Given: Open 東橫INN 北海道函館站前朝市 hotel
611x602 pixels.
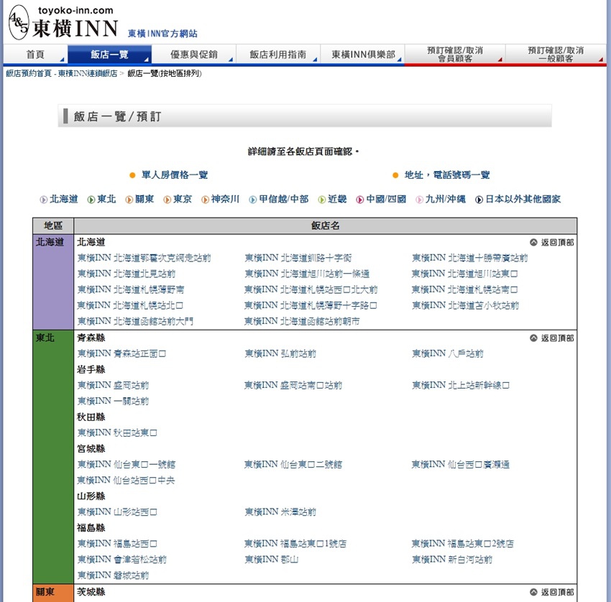Looking at the screenshot, I should pyautogui.click(x=302, y=321).
